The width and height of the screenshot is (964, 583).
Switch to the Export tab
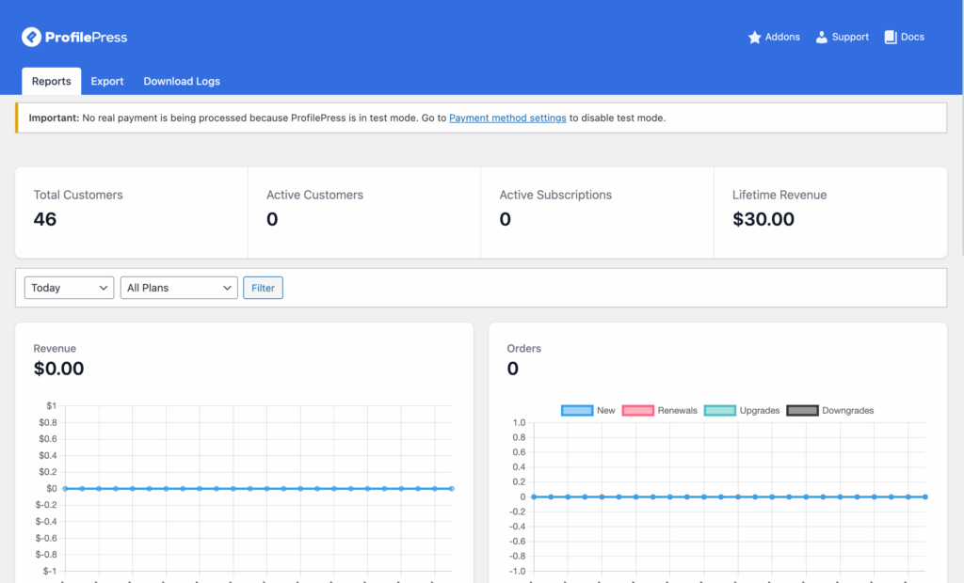(x=106, y=81)
